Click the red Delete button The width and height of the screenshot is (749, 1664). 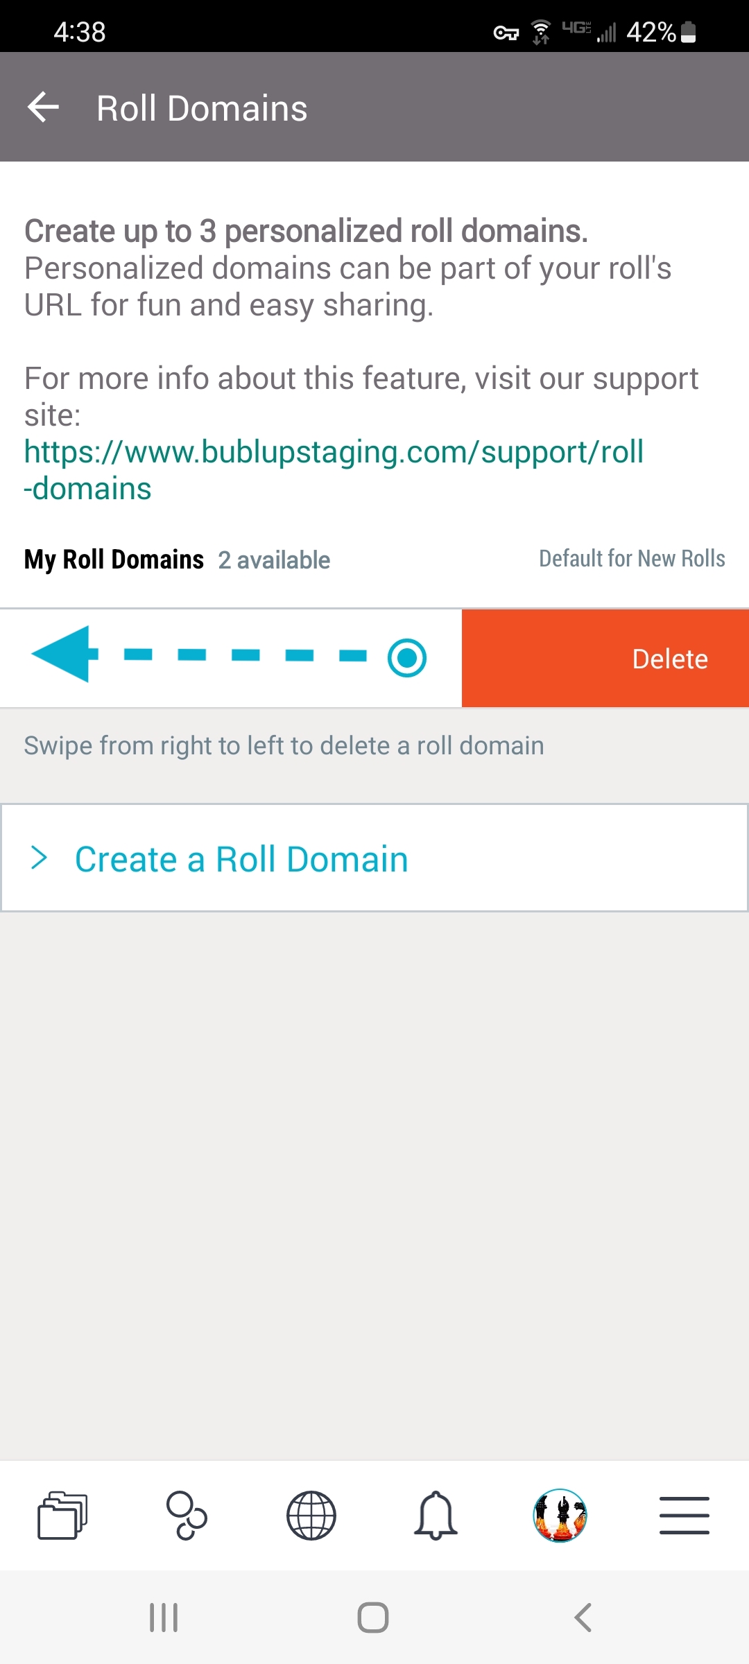tap(605, 659)
